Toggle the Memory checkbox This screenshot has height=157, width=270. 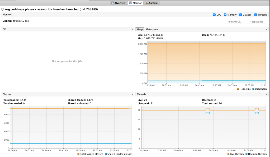[x=225, y=15]
